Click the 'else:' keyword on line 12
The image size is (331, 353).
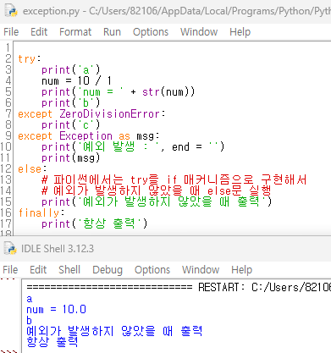(32, 168)
